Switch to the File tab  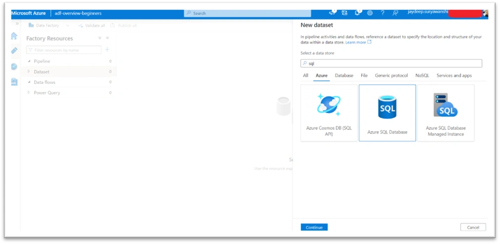click(x=364, y=75)
